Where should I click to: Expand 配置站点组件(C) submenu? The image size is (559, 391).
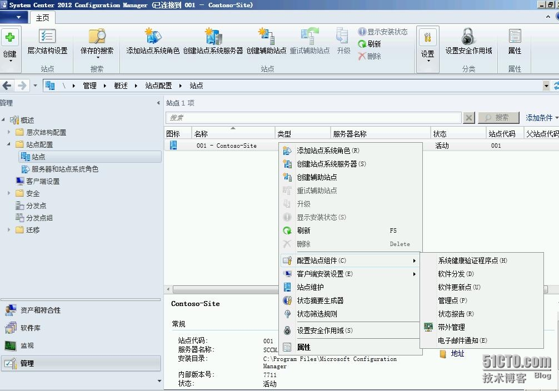(351, 260)
